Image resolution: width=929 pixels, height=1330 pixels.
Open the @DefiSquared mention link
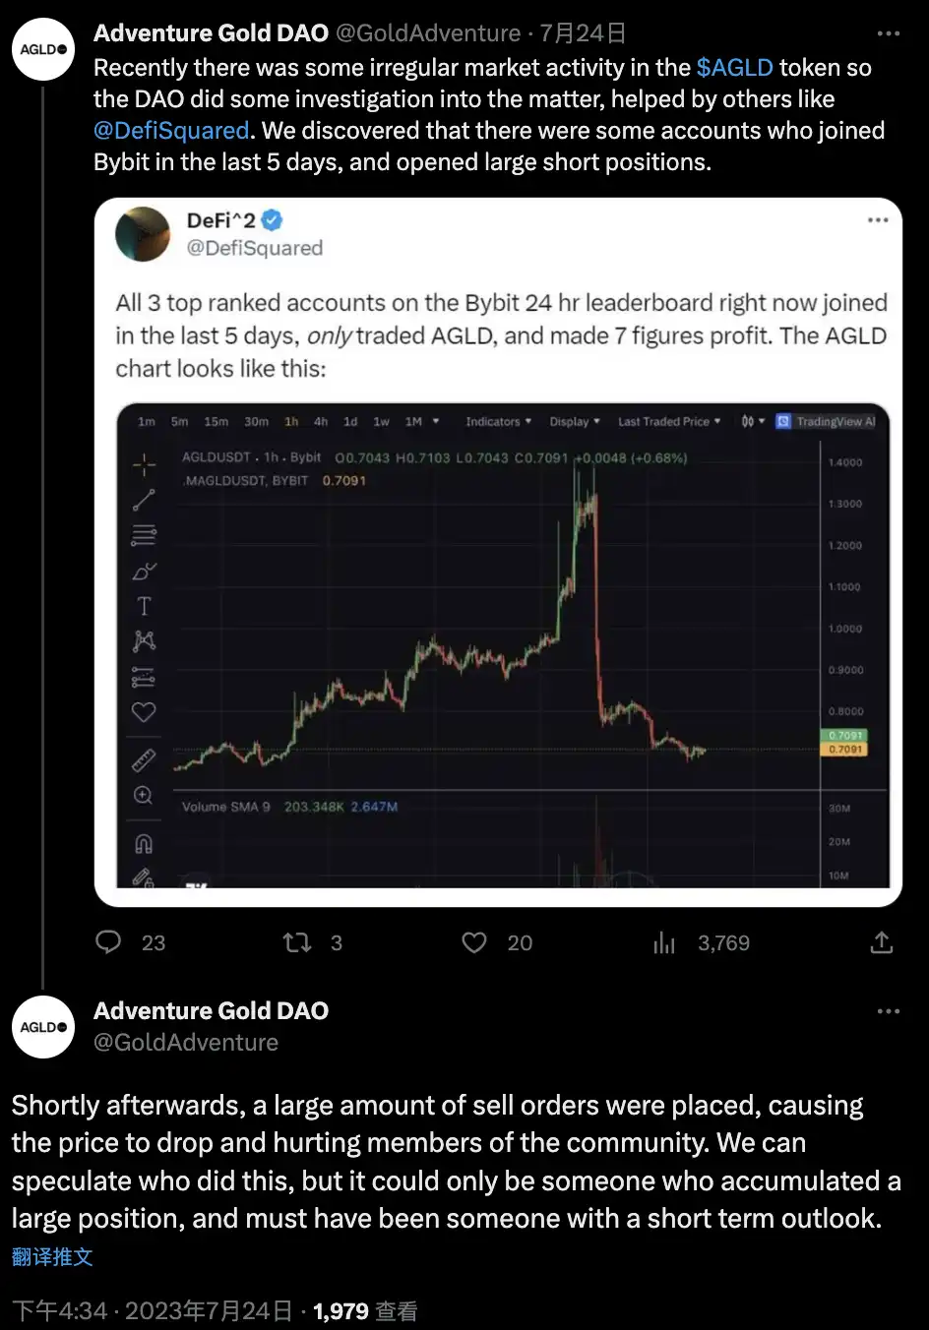pyautogui.click(x=171, y=131)
